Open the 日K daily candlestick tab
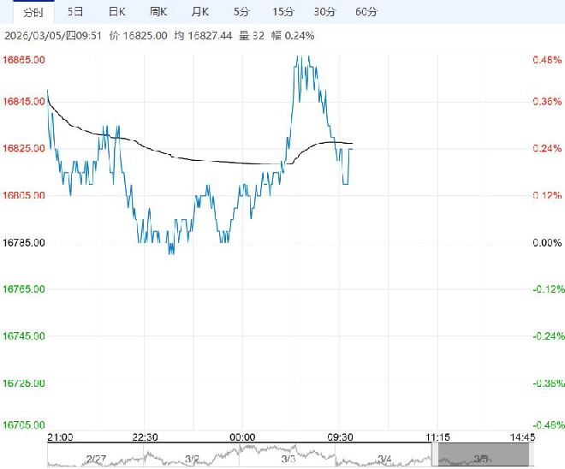565x469 pixels. point(116,12)
